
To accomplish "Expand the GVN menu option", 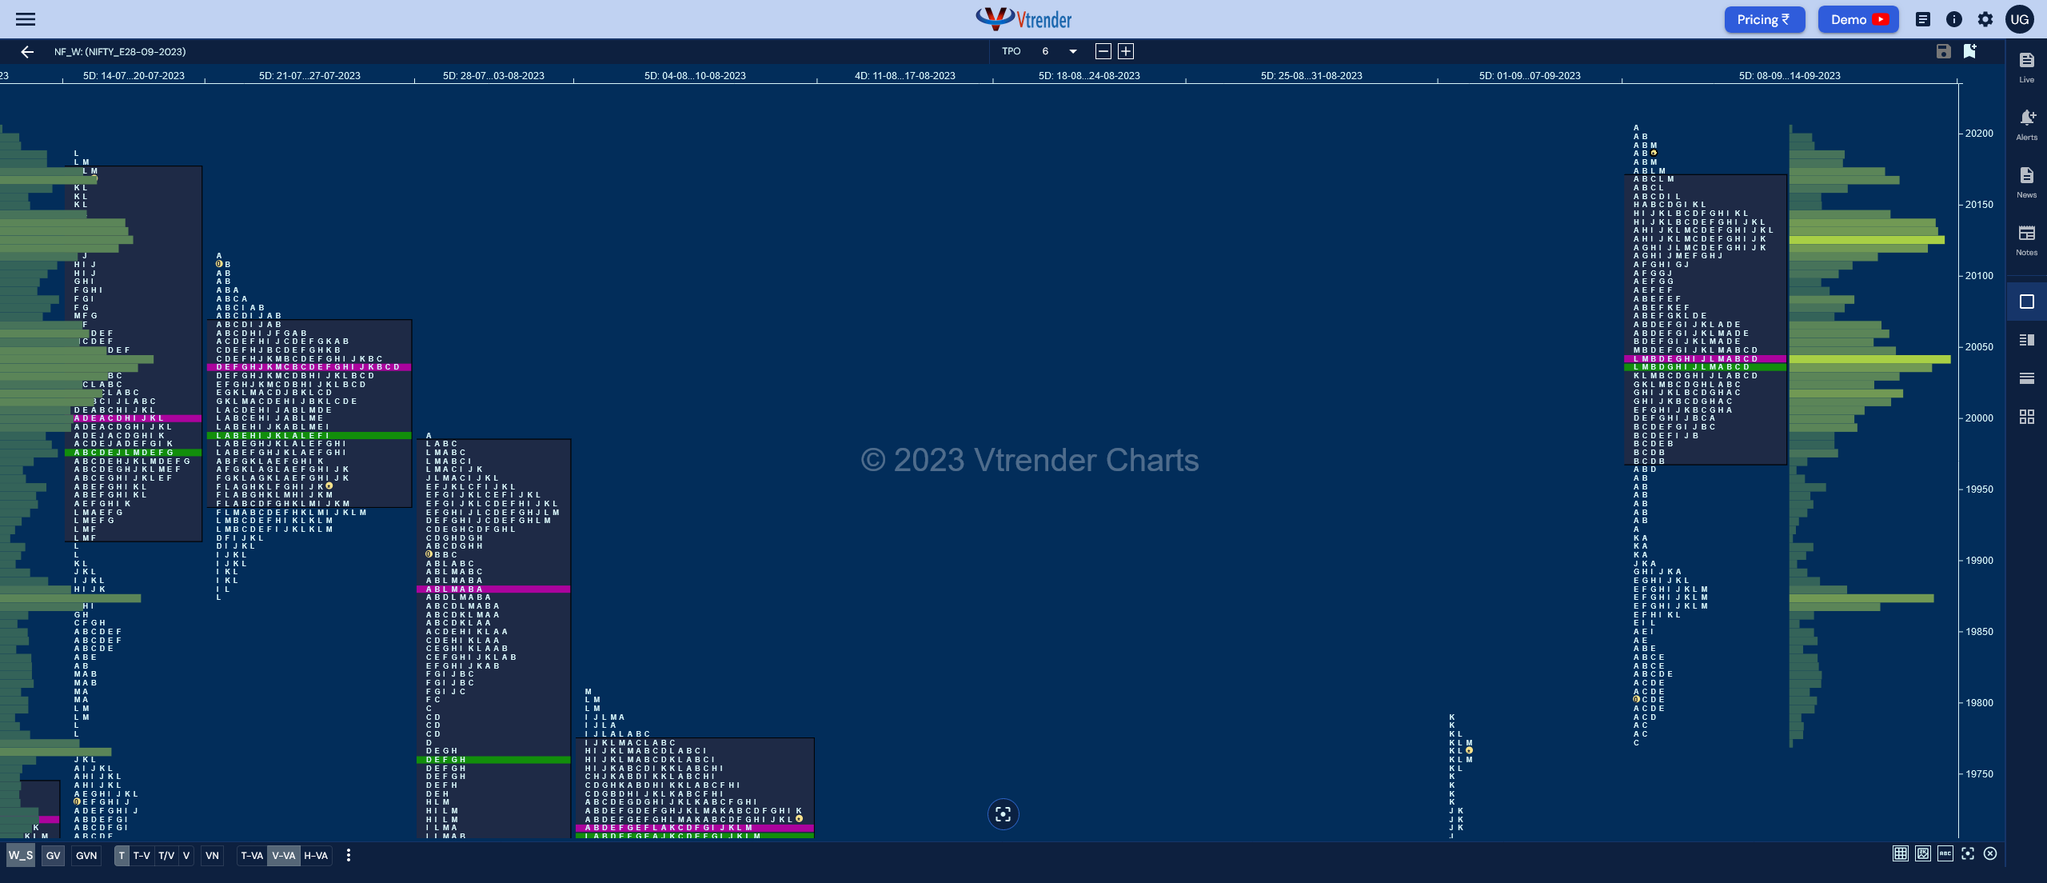I will (x=87, y=856).
